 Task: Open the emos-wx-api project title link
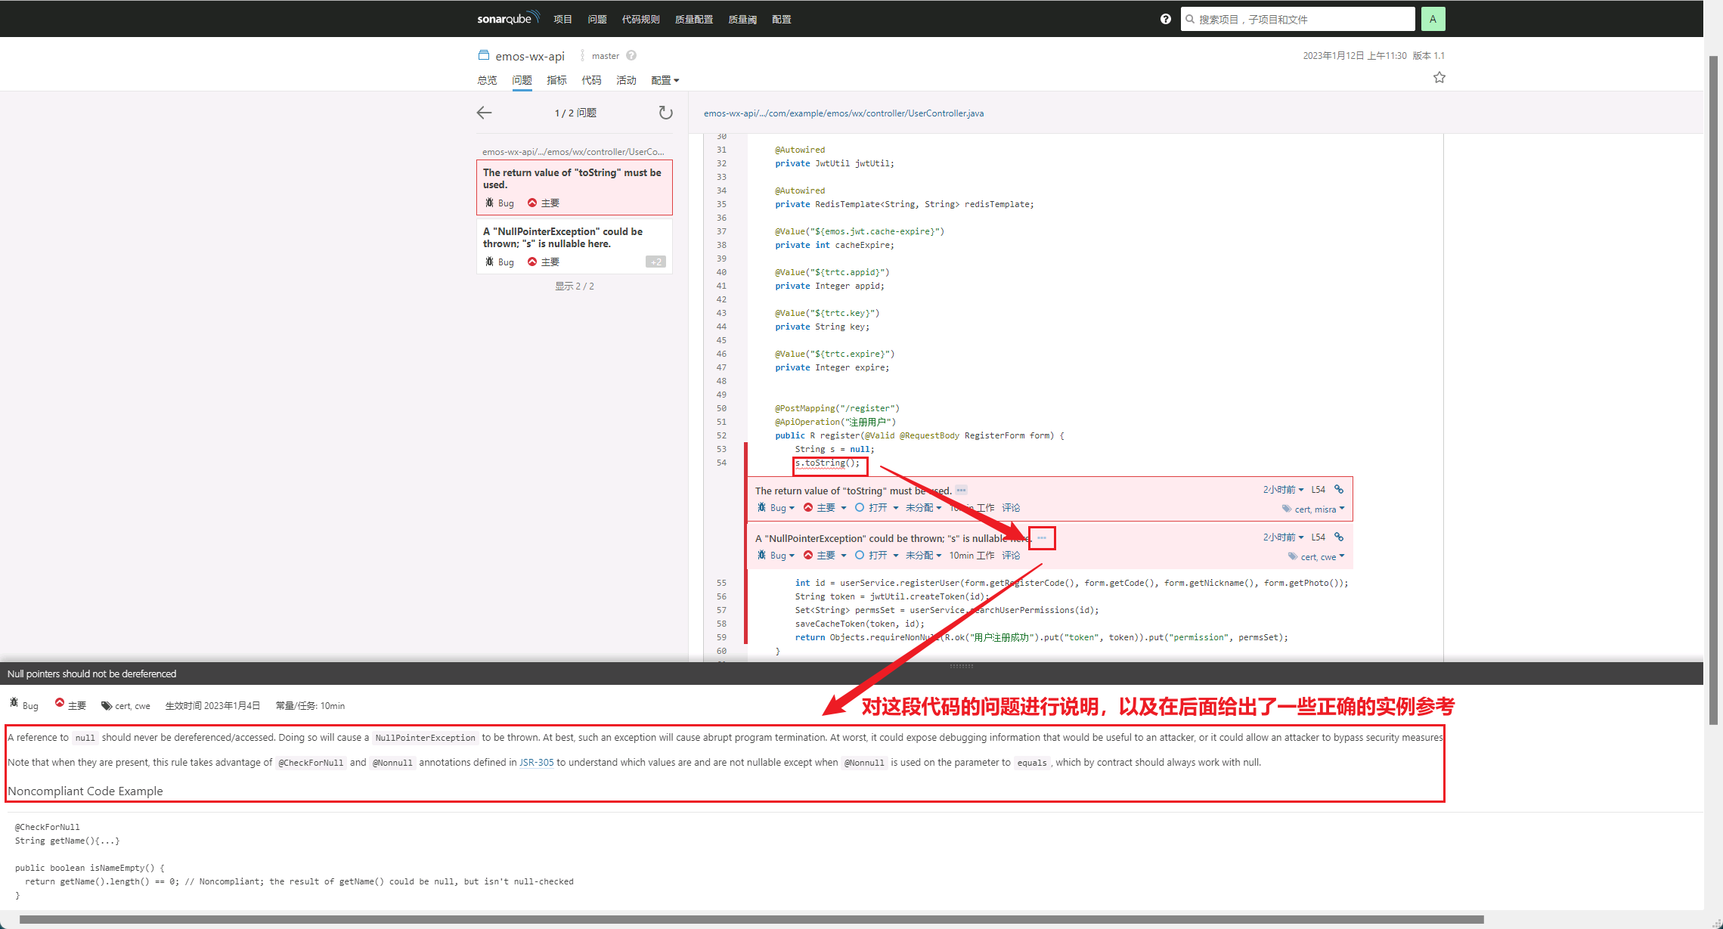530,56
